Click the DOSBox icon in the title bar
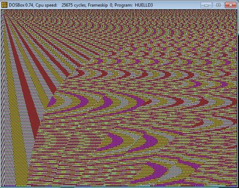239x188 pixels. coord(4,5)
